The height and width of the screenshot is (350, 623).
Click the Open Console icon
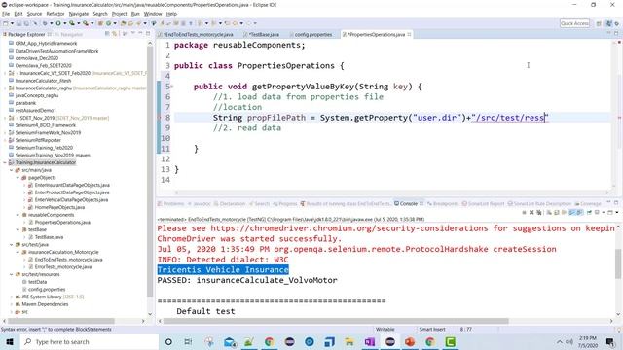(610, 212)
